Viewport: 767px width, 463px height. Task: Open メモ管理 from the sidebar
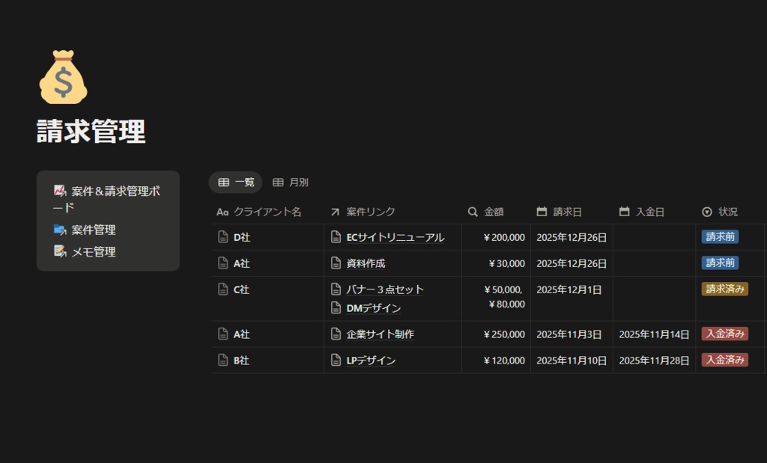click(x=94, y=252)
